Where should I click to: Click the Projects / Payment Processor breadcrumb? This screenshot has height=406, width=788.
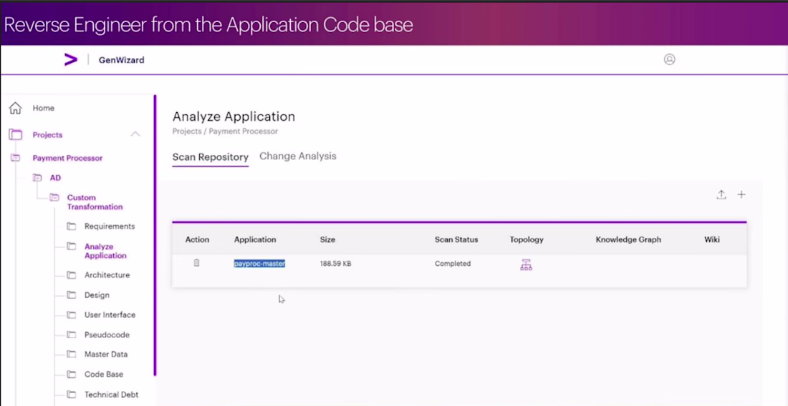(x=225, y=132)
